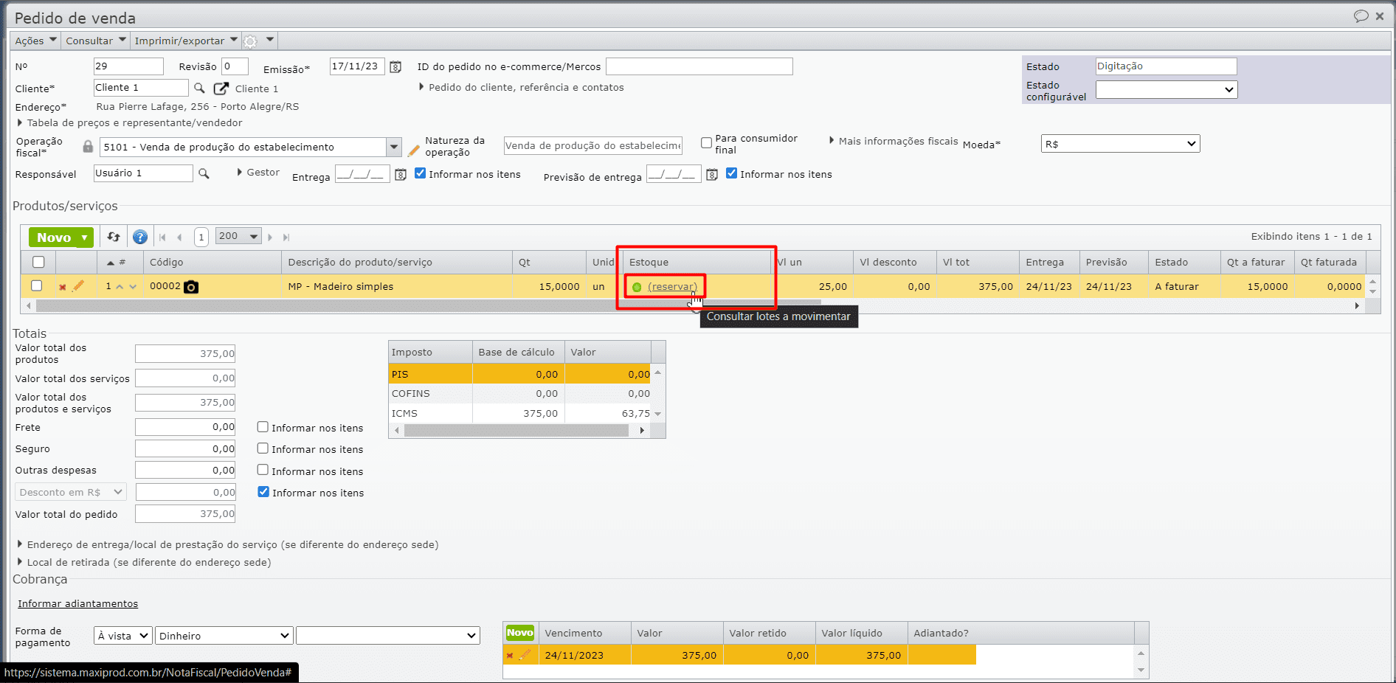
Task: Enable Informar nos itens for Outras despesas
Action: pos(263,470)
